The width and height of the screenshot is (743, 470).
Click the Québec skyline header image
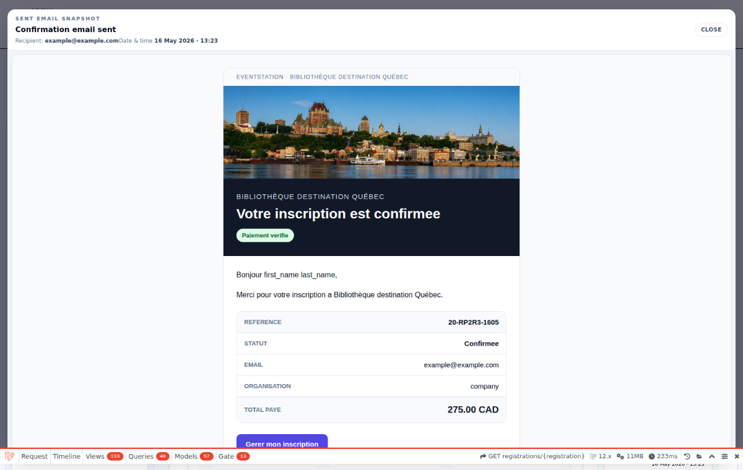(371, 132)
